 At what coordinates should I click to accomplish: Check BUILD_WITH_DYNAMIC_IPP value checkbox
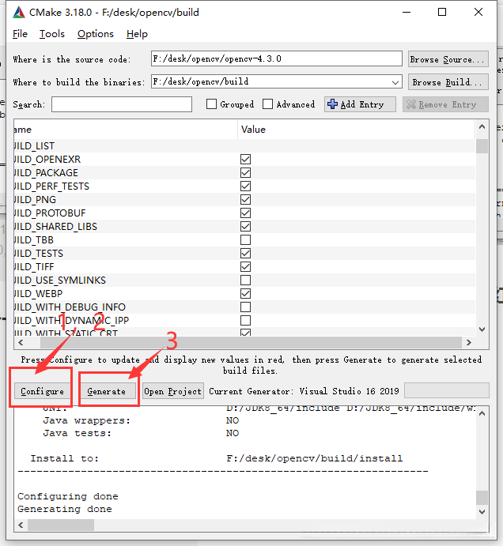(245, 320)
